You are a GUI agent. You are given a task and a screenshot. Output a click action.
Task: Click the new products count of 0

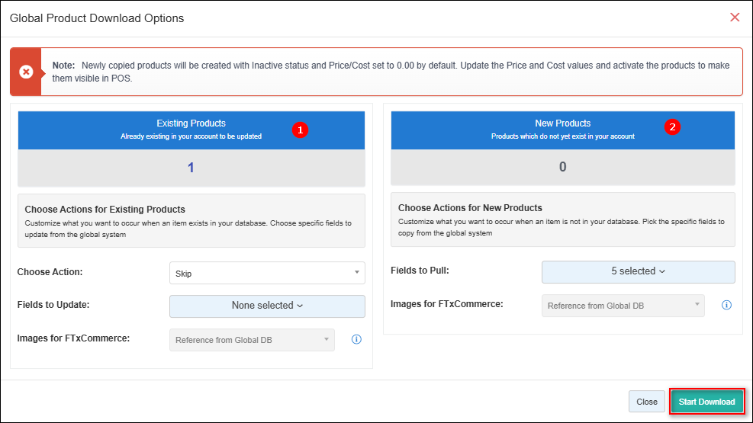tap(562, 167)
